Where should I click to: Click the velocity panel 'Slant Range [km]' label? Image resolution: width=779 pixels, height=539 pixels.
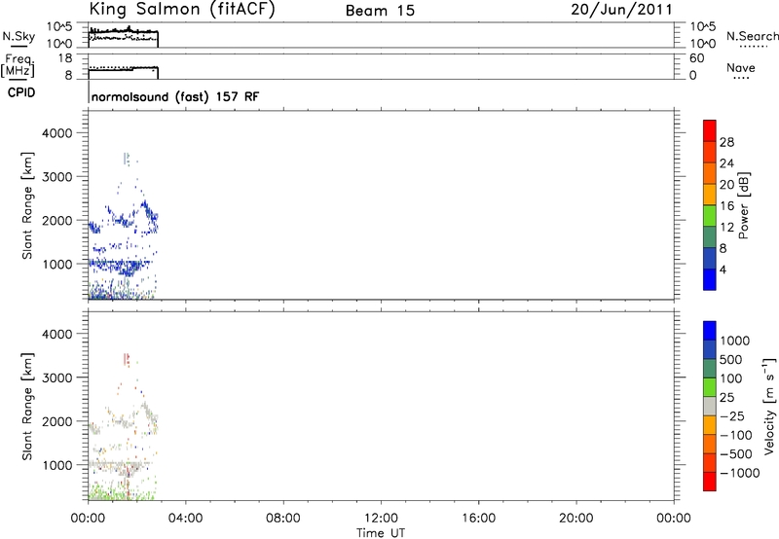pyautogui.click(x=28, y=407)
